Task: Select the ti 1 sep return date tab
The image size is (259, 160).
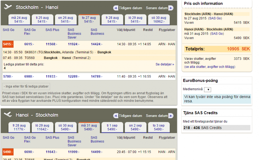Action: (x=112, y=127)
